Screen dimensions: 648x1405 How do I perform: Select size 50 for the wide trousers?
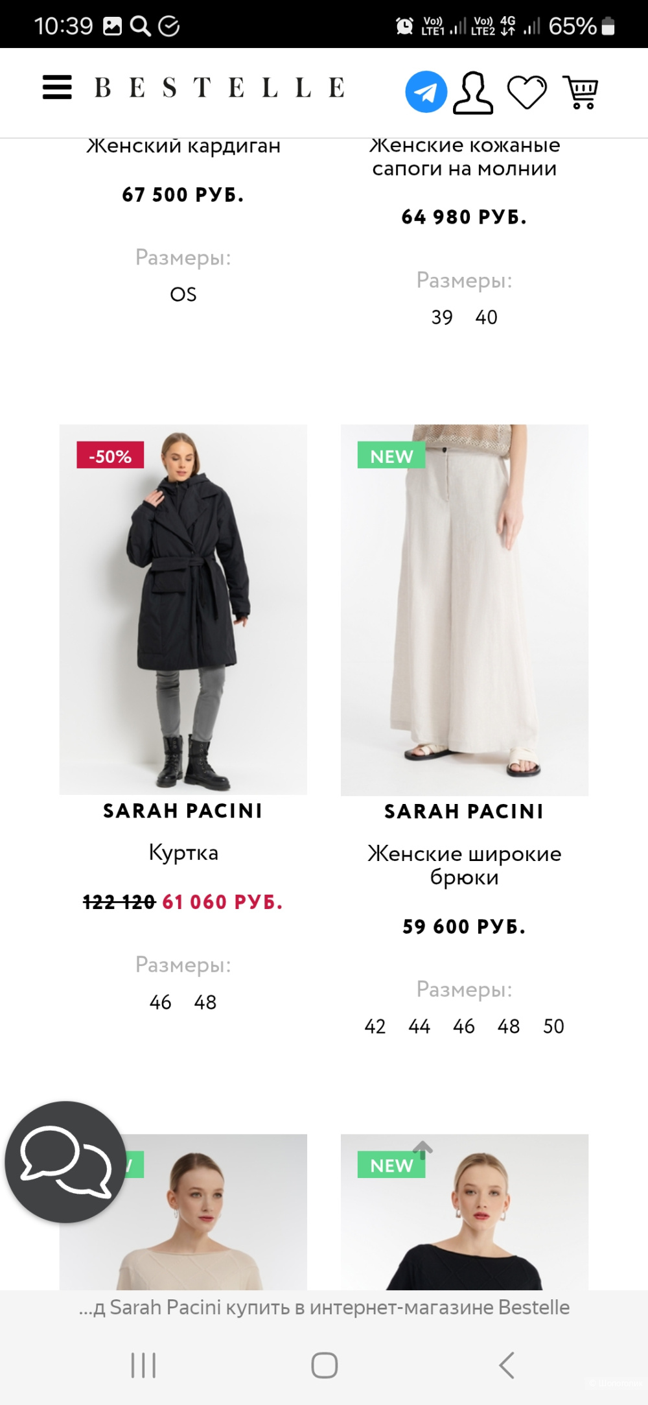553,1026
